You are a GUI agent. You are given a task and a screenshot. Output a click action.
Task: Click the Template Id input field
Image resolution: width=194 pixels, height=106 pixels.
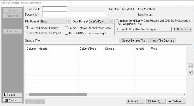point(54,9)
